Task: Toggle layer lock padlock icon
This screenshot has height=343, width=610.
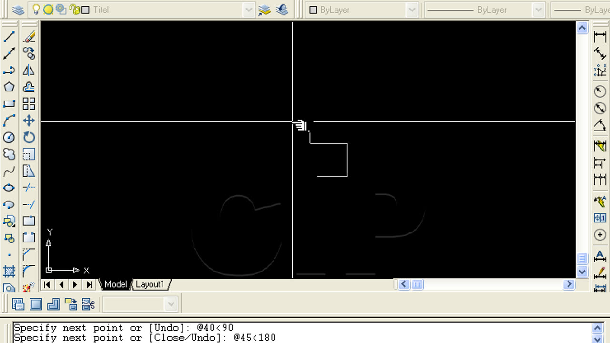Action: point(74,10)
